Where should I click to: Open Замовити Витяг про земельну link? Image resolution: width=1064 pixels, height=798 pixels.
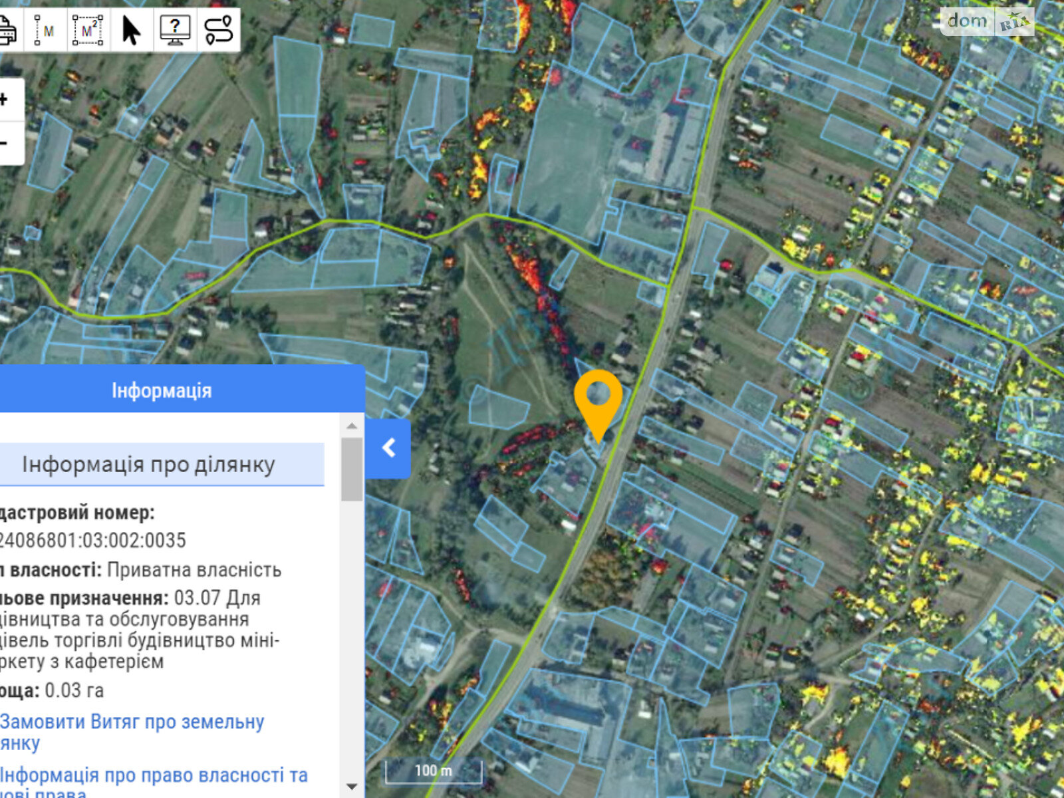coord(132,731)
